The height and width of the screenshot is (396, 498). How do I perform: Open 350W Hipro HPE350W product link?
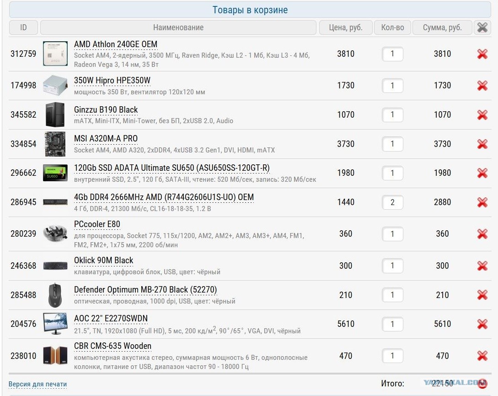pos(112,81)
